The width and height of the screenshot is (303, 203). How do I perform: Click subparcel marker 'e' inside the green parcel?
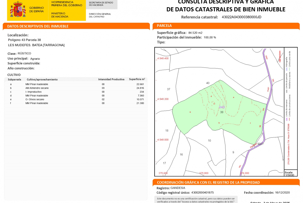234,97
